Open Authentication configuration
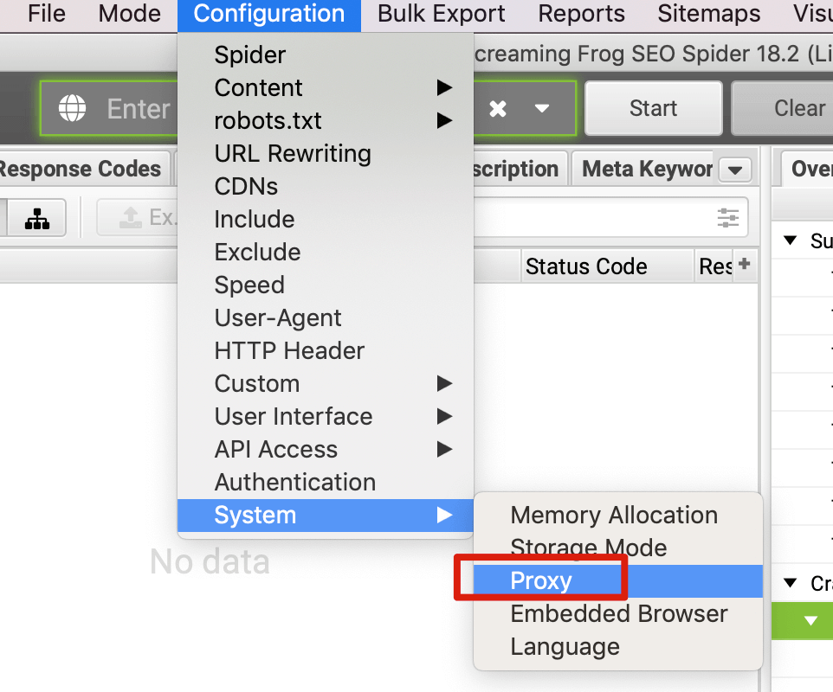The image size is (833, 692). (325, 483)
